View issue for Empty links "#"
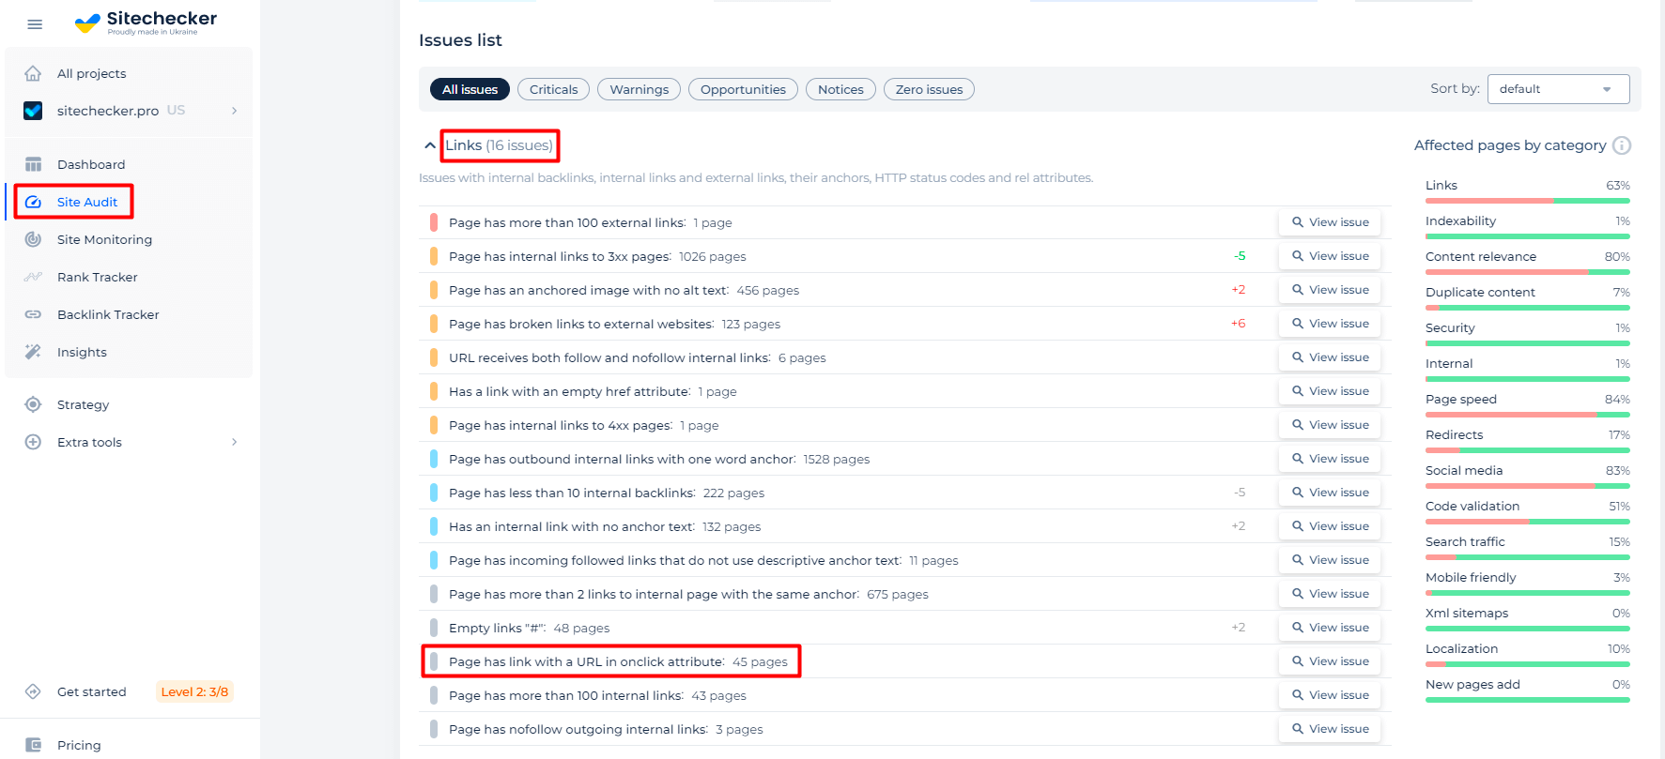The width and height of the screenshot is (1665, 759). click(1330, 628)
